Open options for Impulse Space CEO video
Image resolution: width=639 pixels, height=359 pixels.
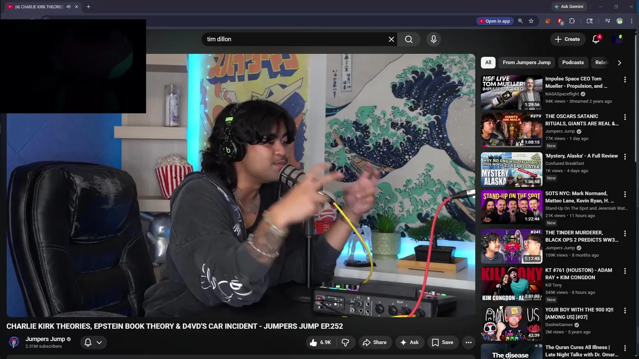click(625, 80)
